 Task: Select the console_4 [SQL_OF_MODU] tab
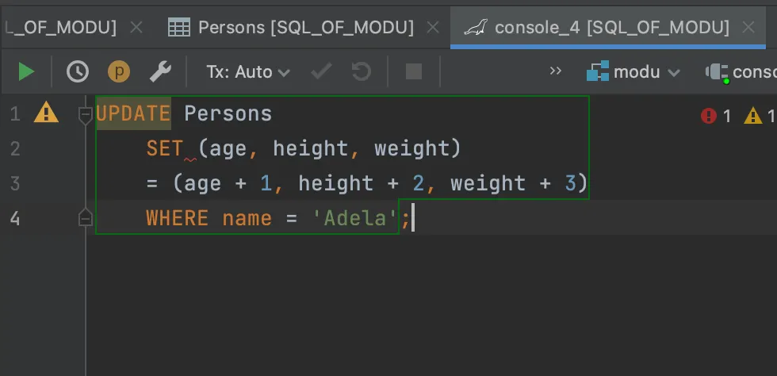(610, 28)
